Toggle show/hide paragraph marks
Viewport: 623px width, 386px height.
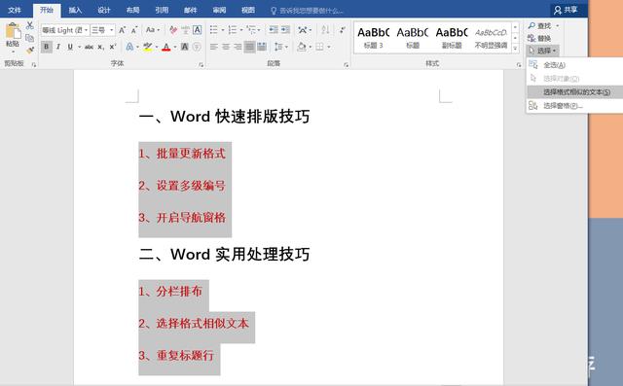(342, 30)
